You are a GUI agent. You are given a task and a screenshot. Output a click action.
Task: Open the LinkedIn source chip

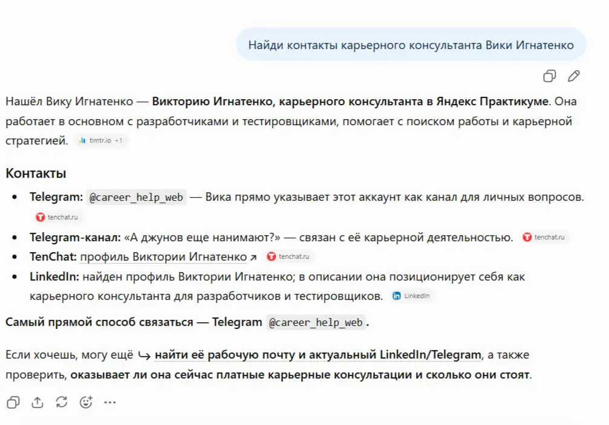coord(412,296)
